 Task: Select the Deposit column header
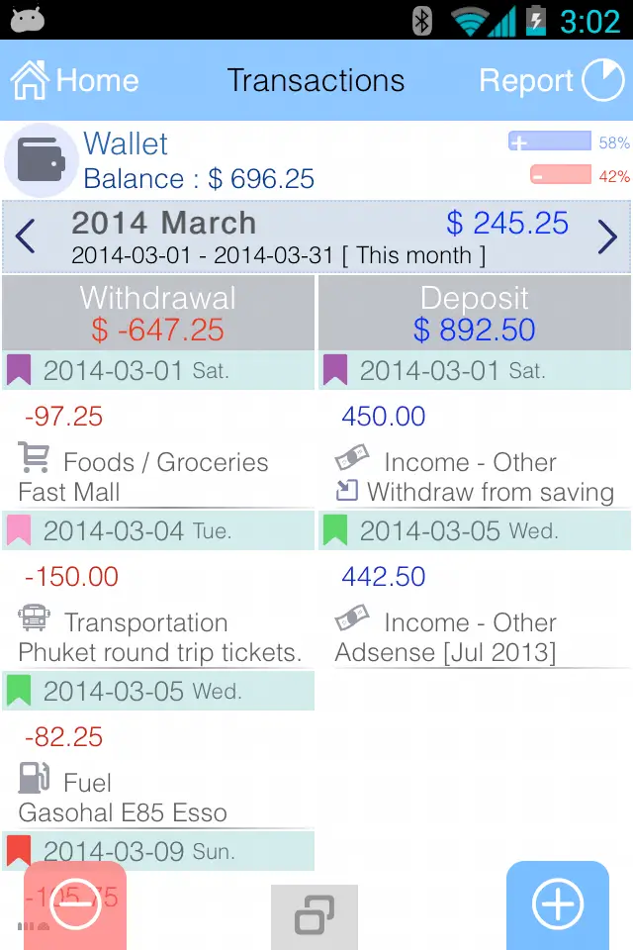point(475,313)
